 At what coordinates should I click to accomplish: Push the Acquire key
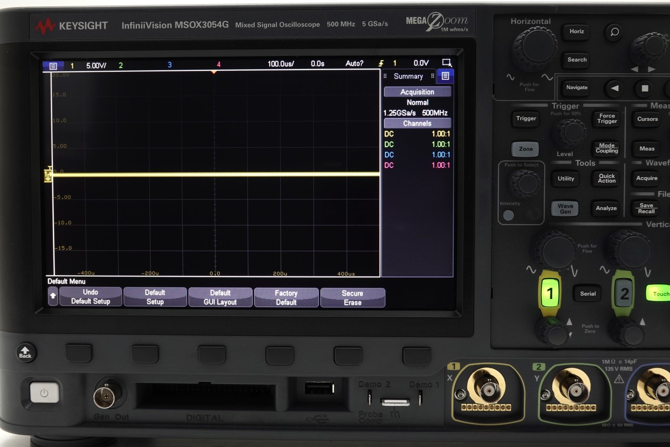(647, 178)
